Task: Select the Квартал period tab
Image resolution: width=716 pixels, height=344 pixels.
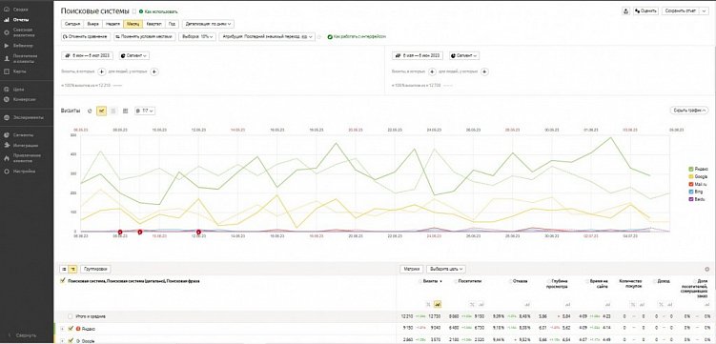Action: (x=154, y=24)
